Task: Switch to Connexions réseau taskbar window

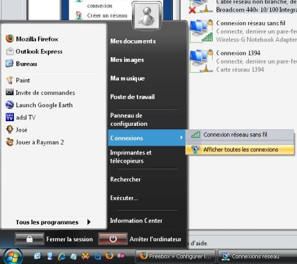Action: pos(257,256)
